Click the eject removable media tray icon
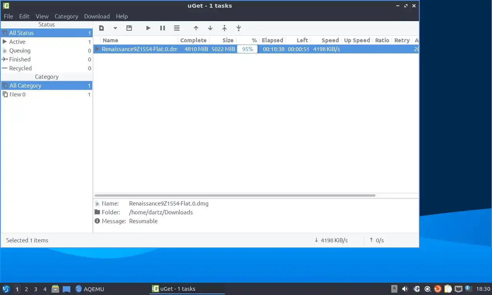Screen dimensions: 492x295 [x=394, y=289]
